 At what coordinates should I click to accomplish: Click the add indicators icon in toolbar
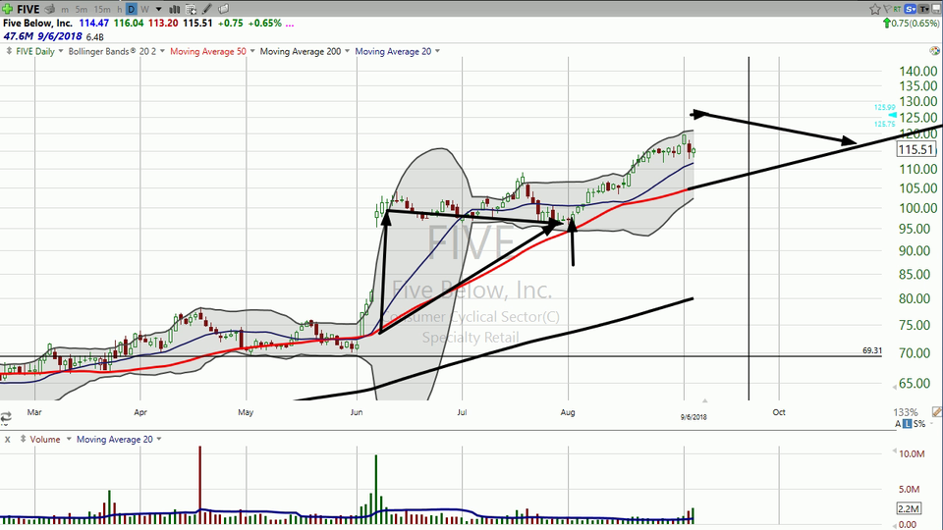point(191,9)
